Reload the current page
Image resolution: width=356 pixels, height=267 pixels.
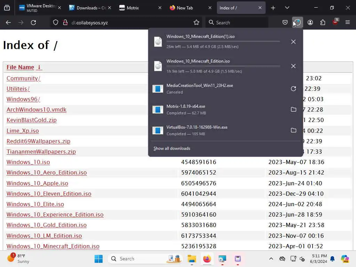click(33, 23)
